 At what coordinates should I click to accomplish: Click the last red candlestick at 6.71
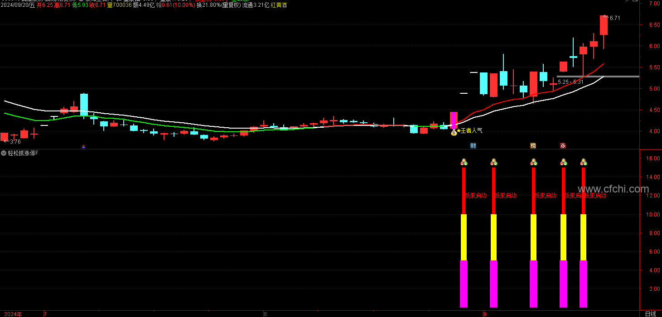pyautogui.click(x=604, y=25)
